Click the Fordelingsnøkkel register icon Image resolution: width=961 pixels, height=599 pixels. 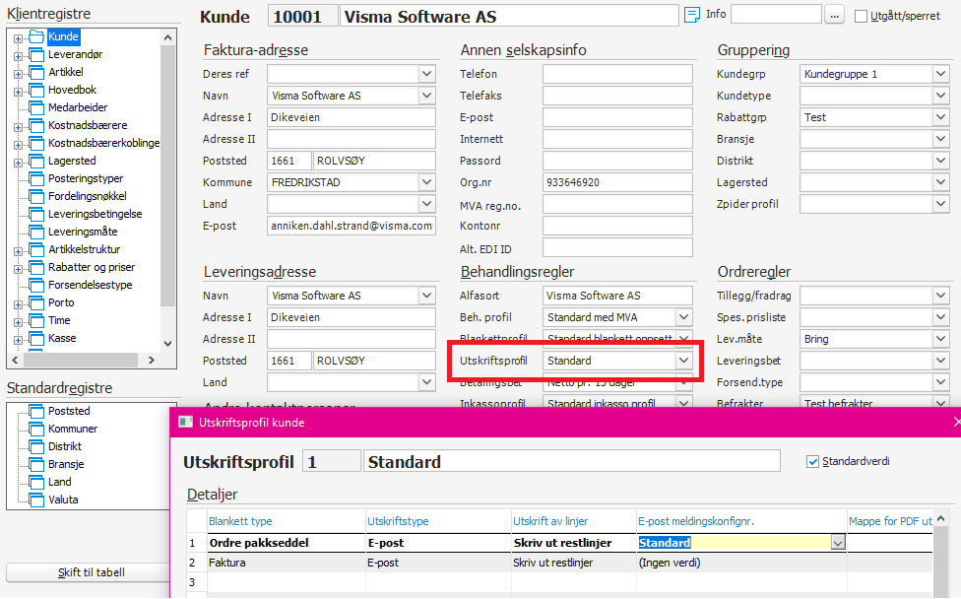coord(36,197)
